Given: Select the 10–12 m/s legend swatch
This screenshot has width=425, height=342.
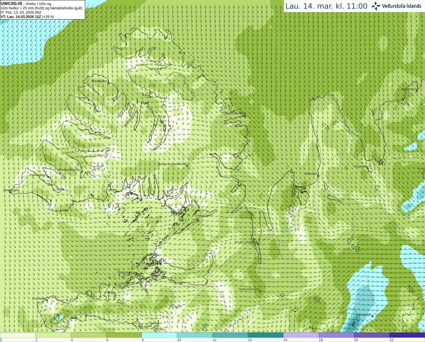Looking at the screenshot, I should 195,335.
